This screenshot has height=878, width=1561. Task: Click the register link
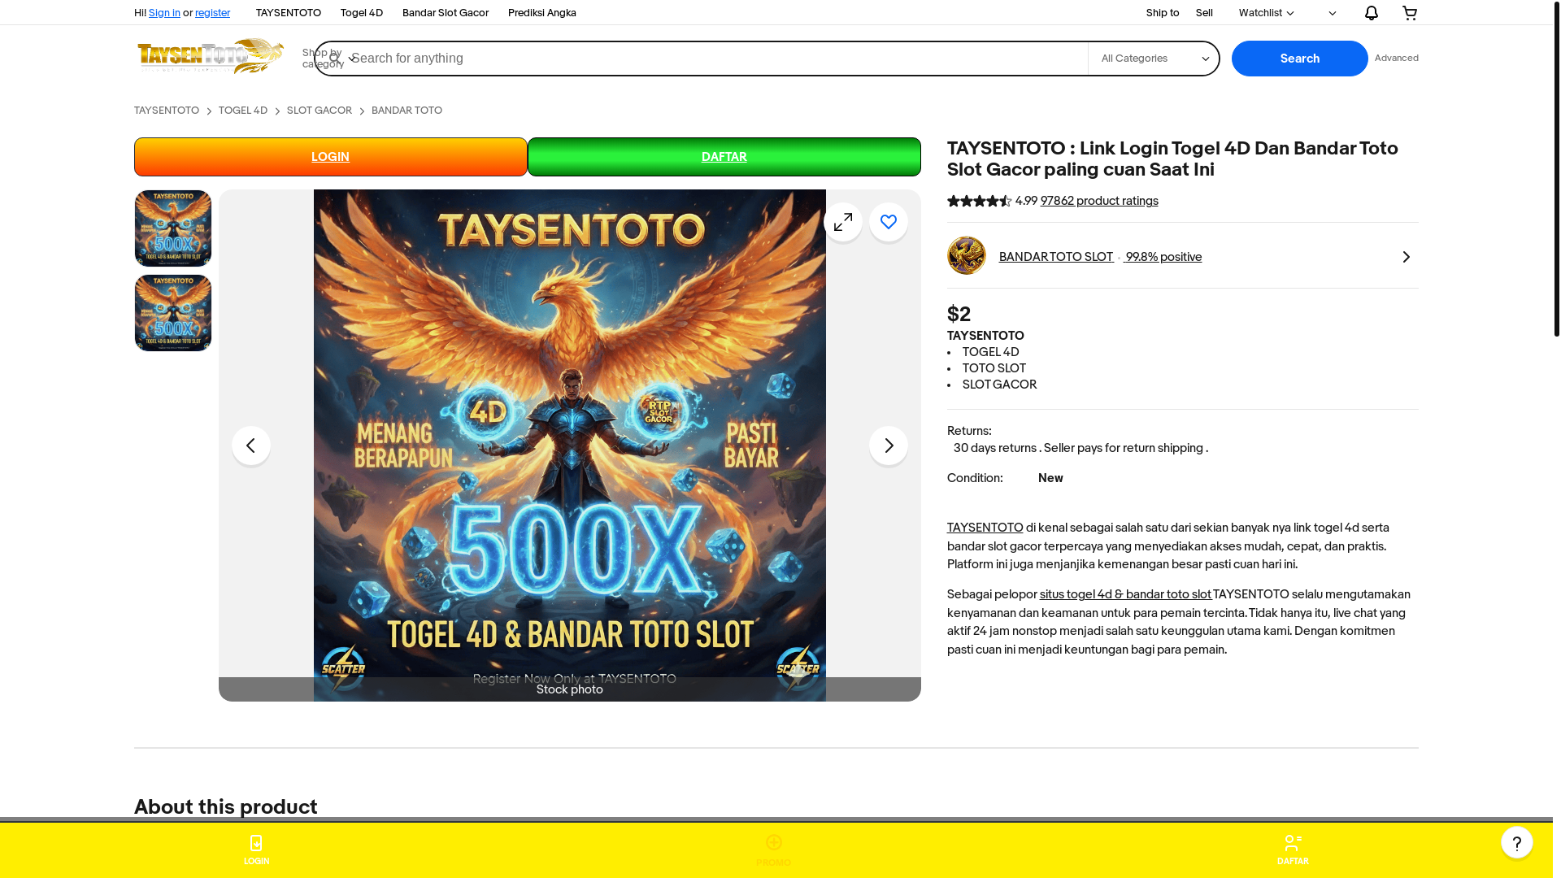point(212,13)
